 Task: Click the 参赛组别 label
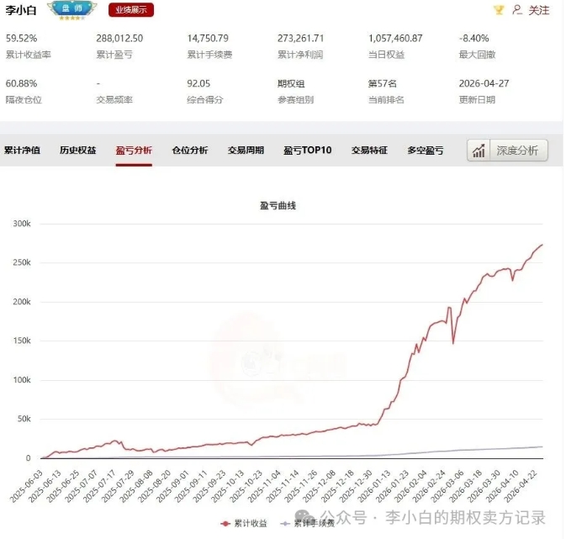[295, 100]
